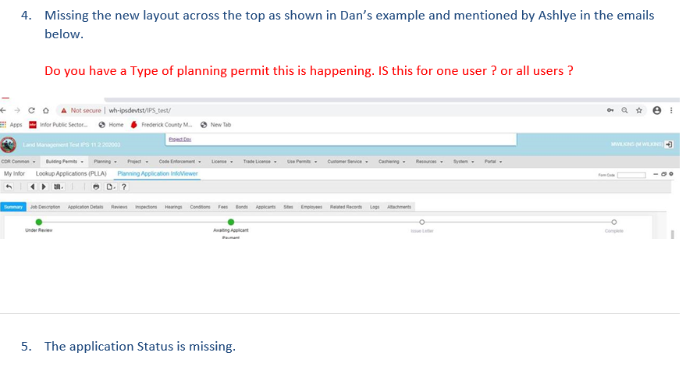Open the Inspections tab
This screenshot has height=374, width=686.
146,207
